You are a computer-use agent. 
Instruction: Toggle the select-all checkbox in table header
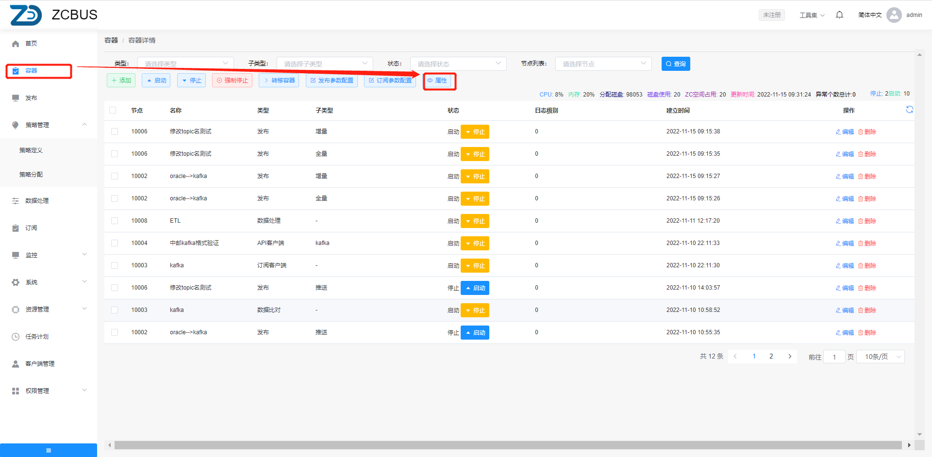click(113, 110)
